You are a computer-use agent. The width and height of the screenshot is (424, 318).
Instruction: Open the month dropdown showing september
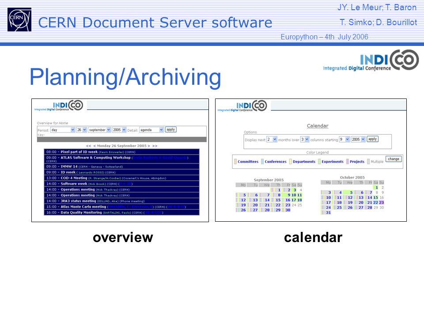pyautogui.click(x=99, y=130)
